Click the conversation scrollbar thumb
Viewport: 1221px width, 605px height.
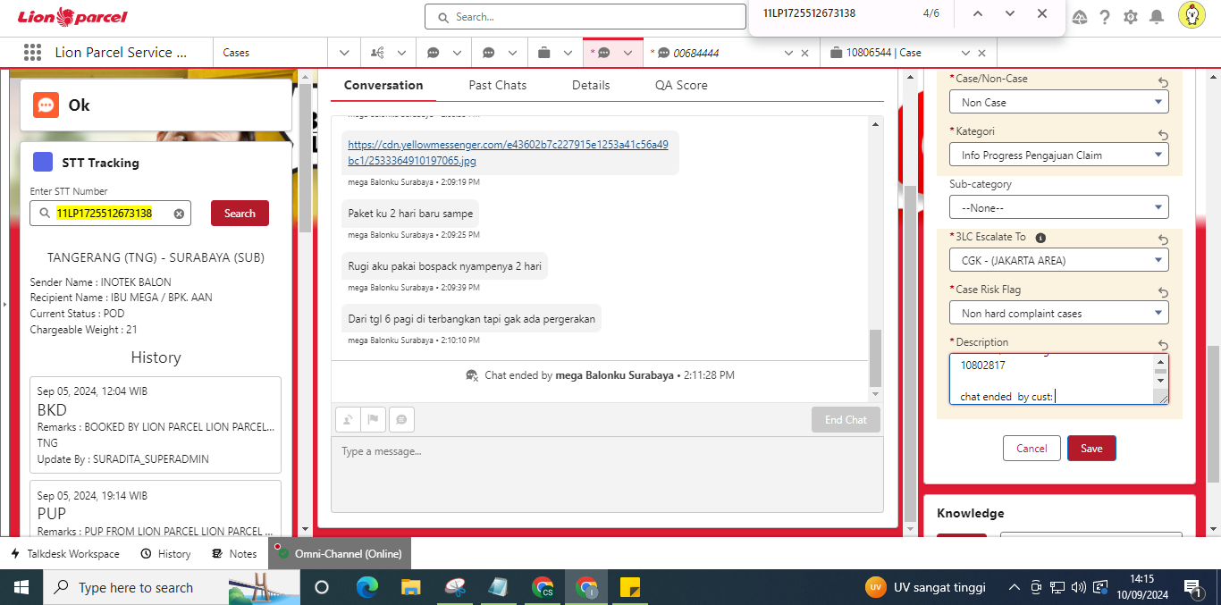coord(875,357)
